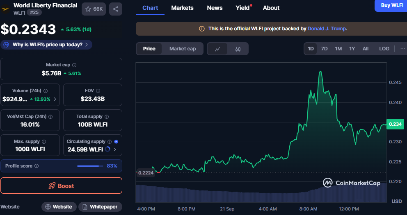This screenshot has height=215, width=407.
Task: Switch to candlestick chart view icon
Action: [238, 49]
